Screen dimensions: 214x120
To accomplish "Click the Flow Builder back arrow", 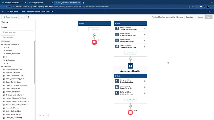I will [2, 12].
